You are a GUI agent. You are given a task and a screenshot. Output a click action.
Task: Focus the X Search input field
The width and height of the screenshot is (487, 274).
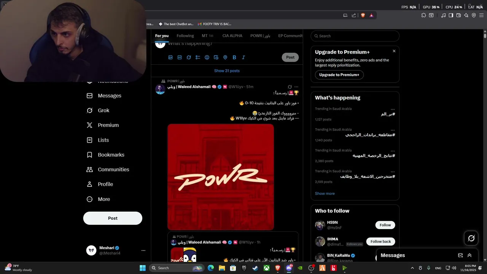[x=355, y=36]
